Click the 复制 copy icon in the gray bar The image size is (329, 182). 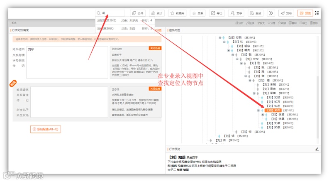[x=292, y=23]
